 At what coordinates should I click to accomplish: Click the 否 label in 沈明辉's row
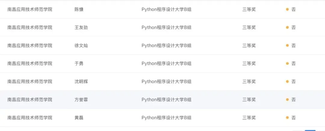click(x=293, y=82)
